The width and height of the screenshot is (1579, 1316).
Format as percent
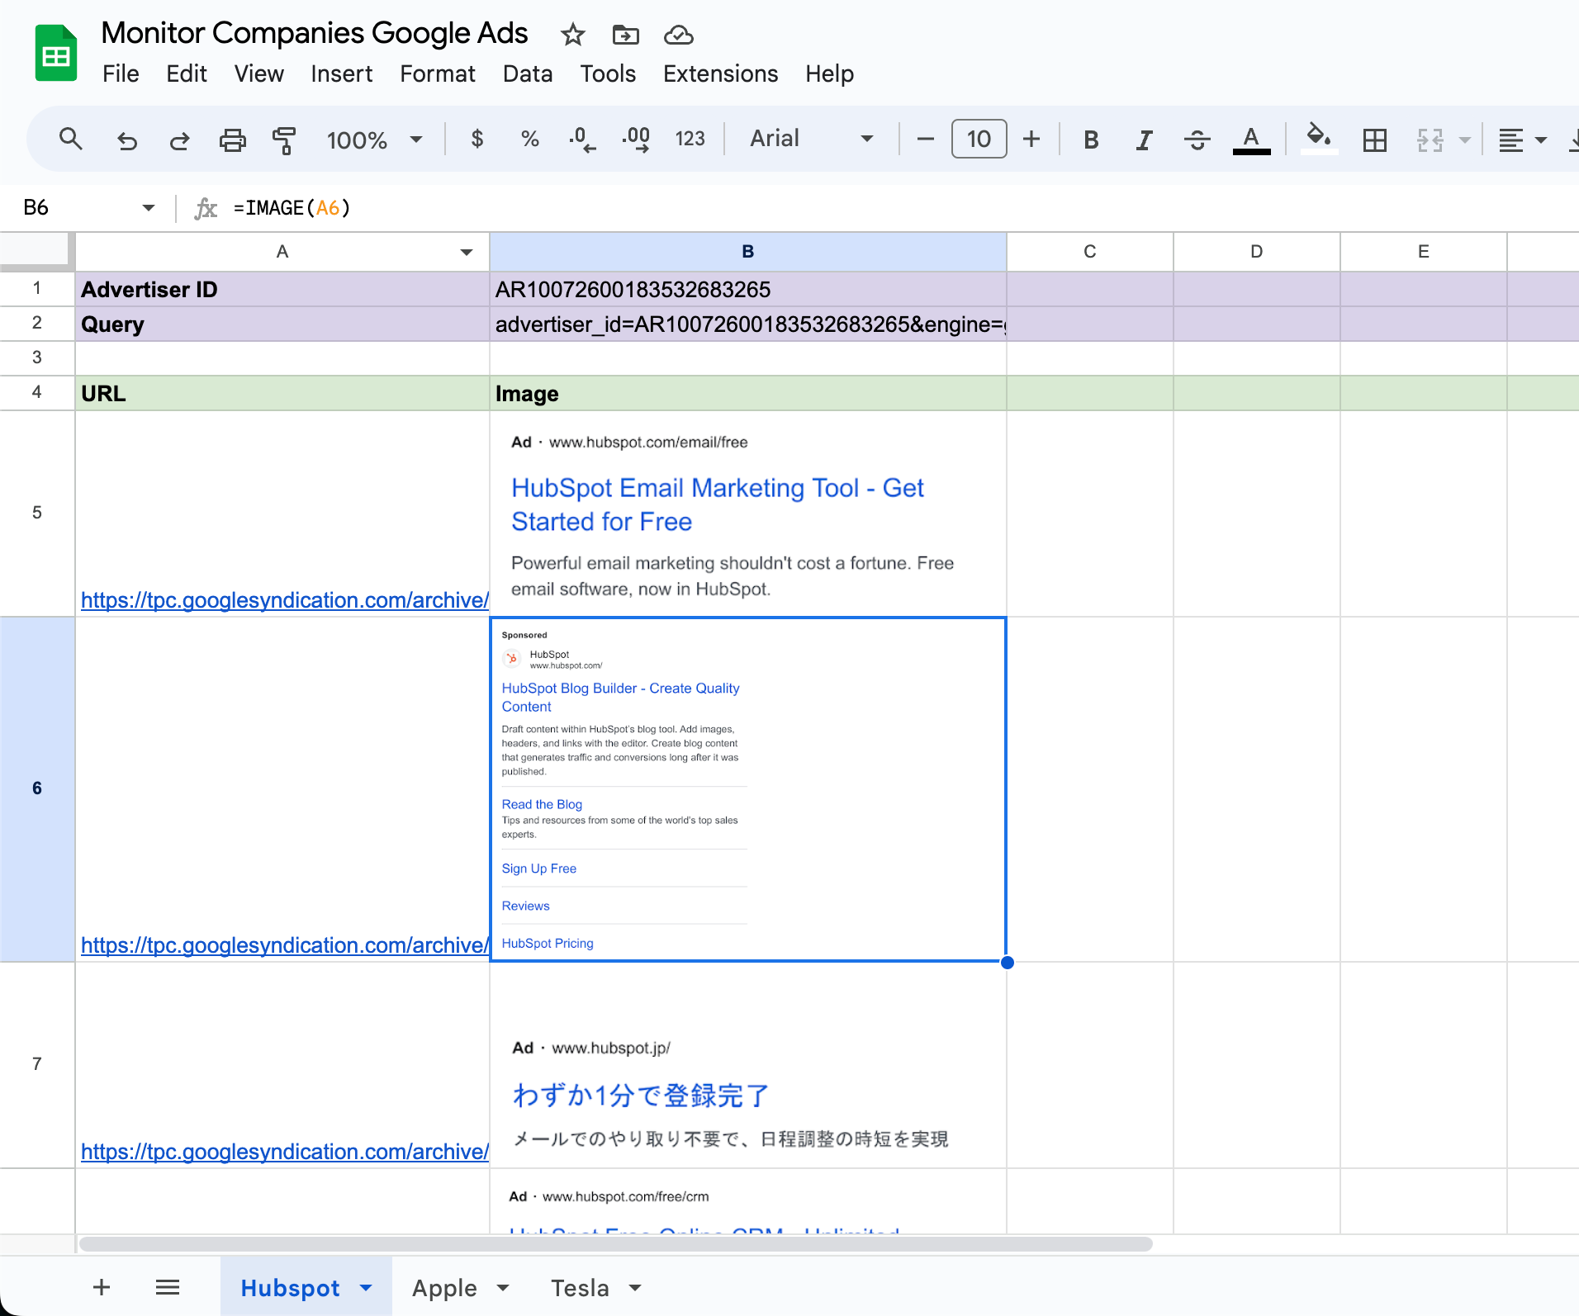tap(529, 139)
